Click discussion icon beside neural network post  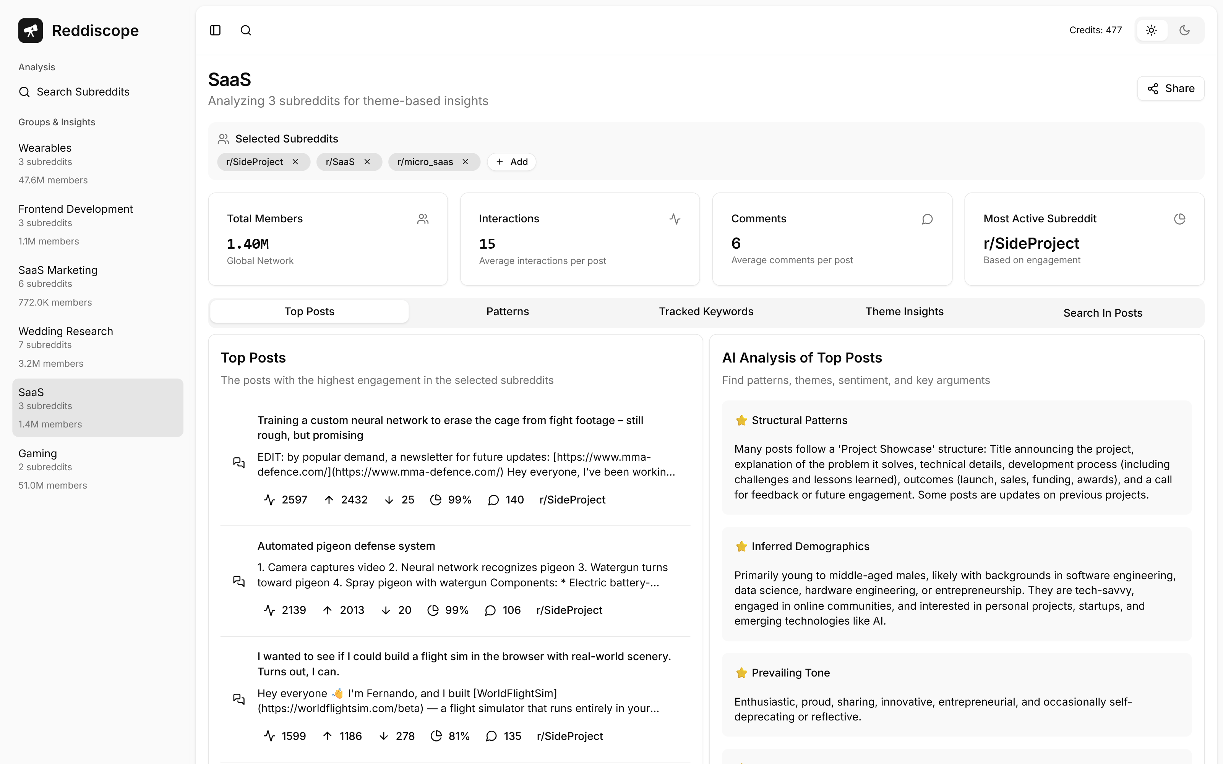click(x=238, y=462)
